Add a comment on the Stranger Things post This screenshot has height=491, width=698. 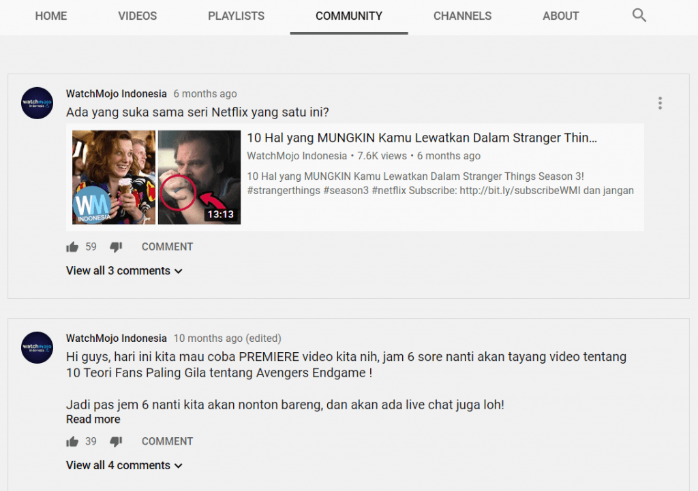(x=167, y=247)
